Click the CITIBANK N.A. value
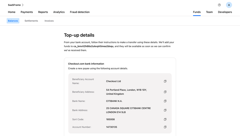Screen dimensions: 240x136 point(114,101)
